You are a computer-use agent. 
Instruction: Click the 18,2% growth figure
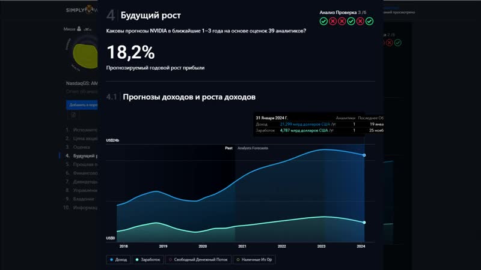point(131,52)
